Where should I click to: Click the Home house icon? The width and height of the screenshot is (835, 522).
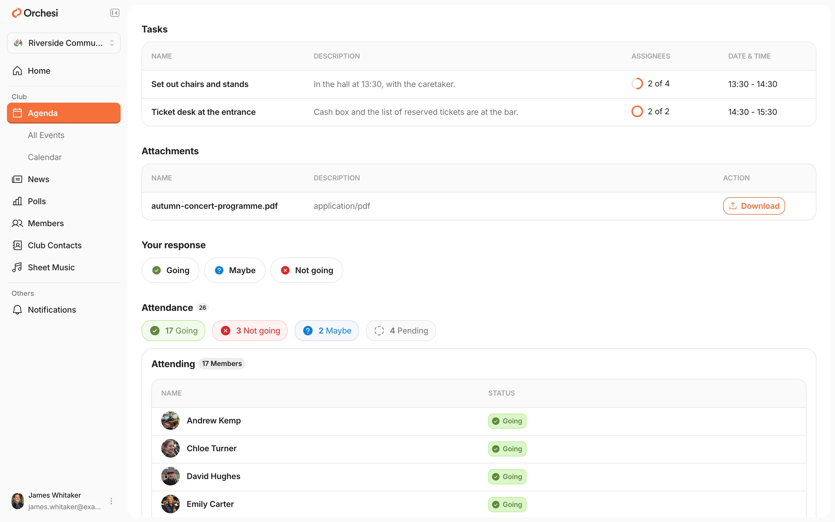pos(17,71)
